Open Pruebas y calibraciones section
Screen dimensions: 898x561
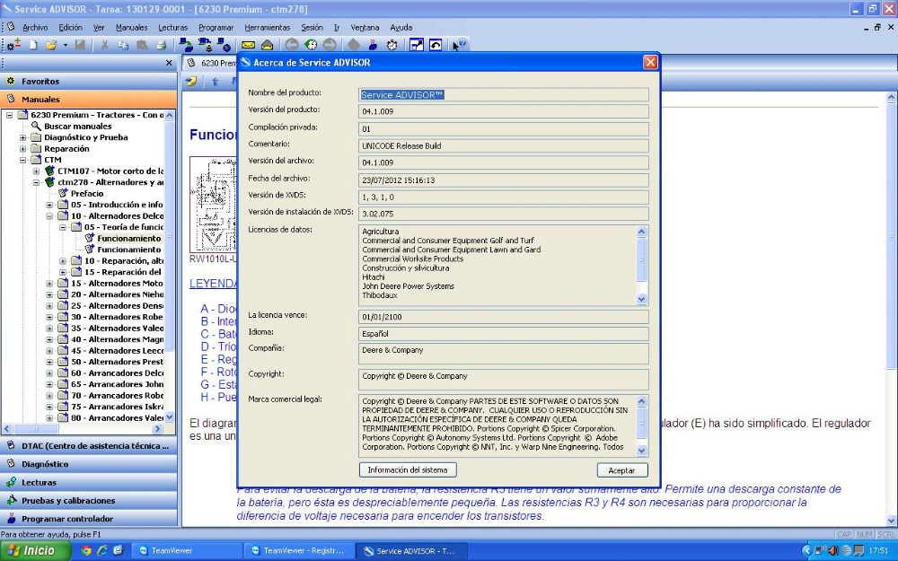pyautogui.click(x=88, y=500)
